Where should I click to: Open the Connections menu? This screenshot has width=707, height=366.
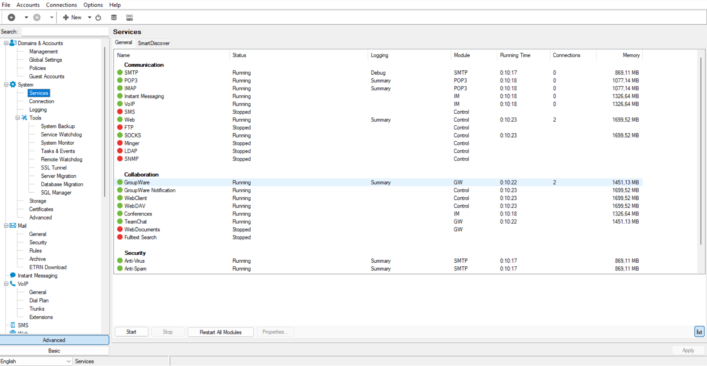[61, 5]
